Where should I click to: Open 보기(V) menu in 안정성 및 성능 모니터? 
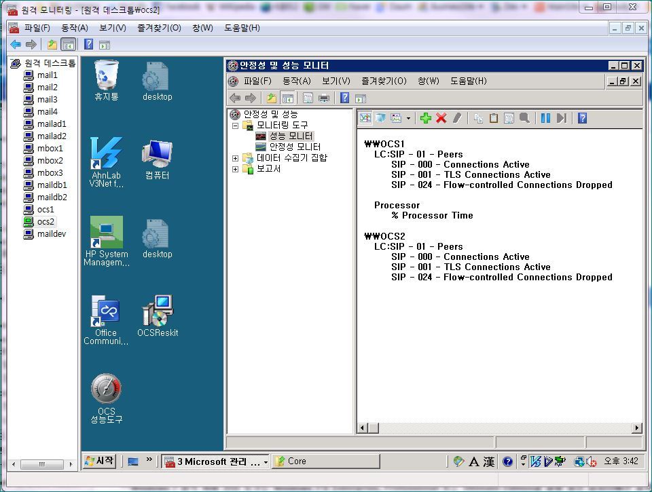coord(336,81)
